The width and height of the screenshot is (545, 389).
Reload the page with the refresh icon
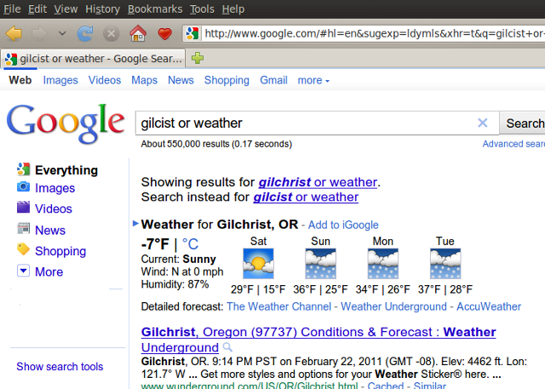click(85, 34)
